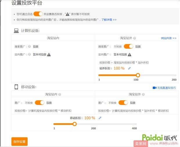
Task: Click the 移动设备 section heading
Action: tap(28, 87)
